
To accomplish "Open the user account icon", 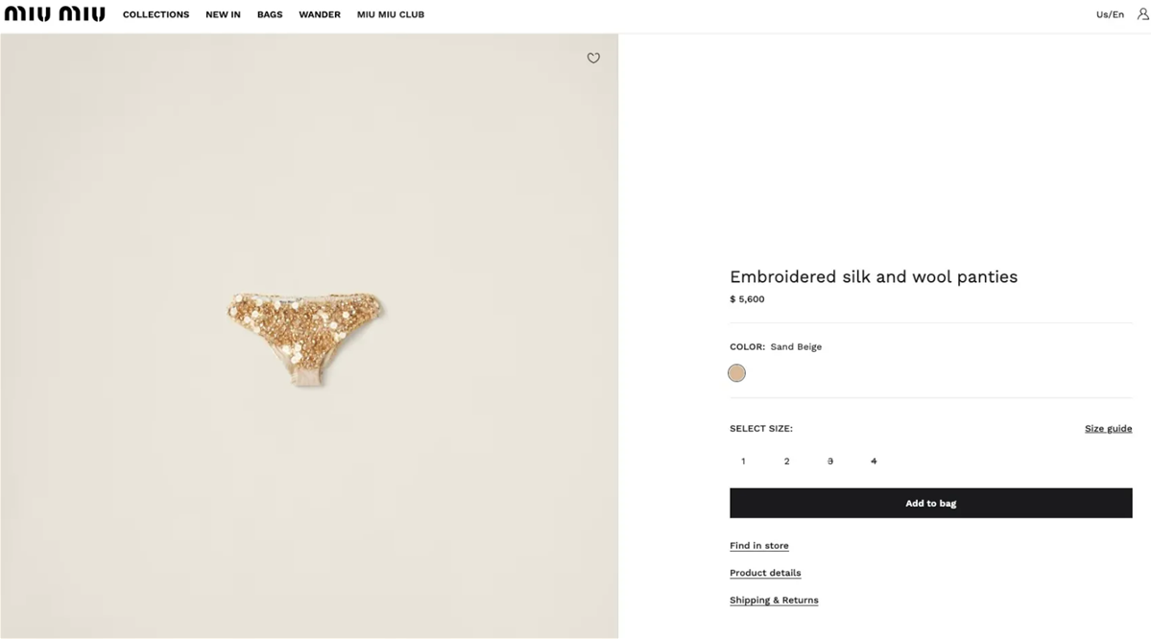I will click(1142, 14).
